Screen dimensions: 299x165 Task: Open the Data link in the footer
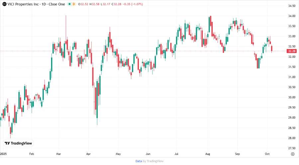pos(139,161)
